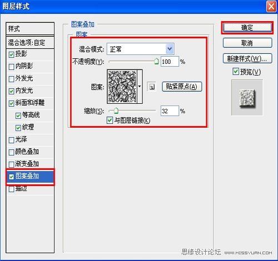Click the 缩放 slider handle
This screenshot has height=261, width=278.
(x=116, y=111)
